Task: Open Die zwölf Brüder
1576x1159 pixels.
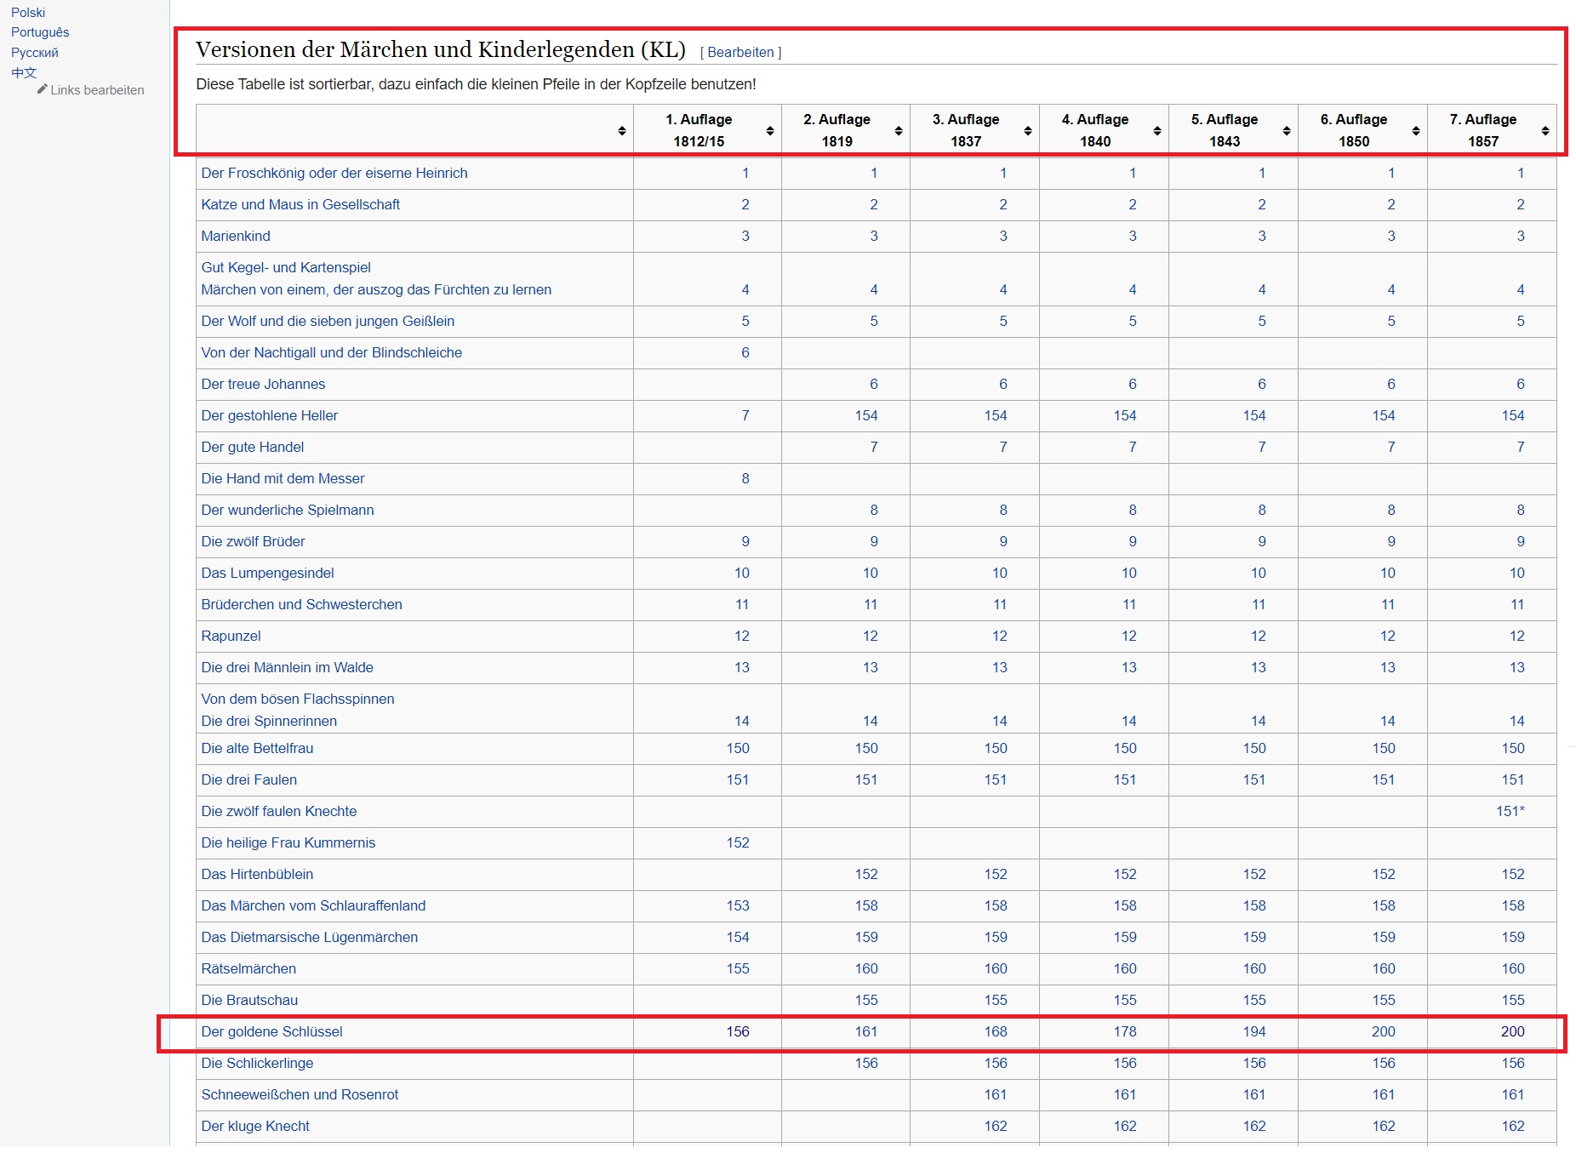Action: tap(253, 541)
